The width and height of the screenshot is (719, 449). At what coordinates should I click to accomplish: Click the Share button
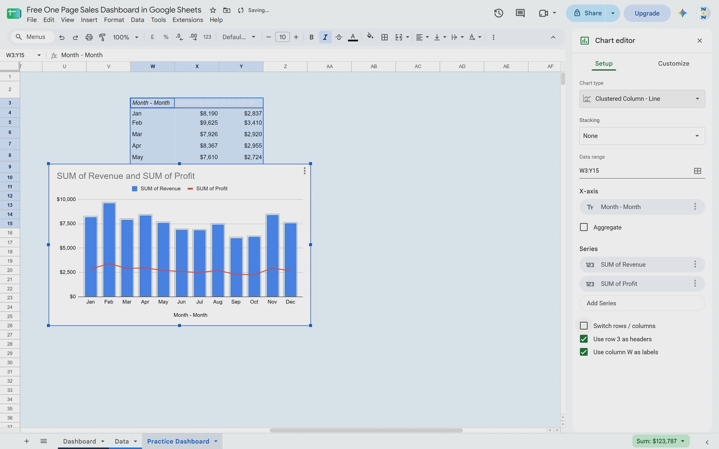[587, 13]
